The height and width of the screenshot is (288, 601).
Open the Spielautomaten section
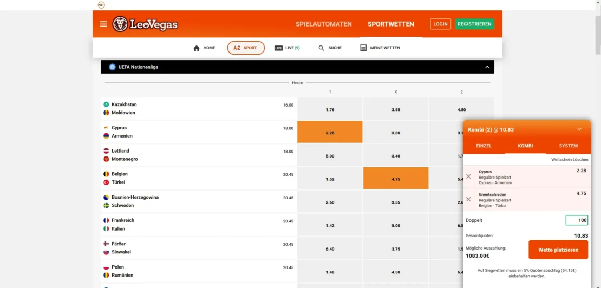pos(323,24)
